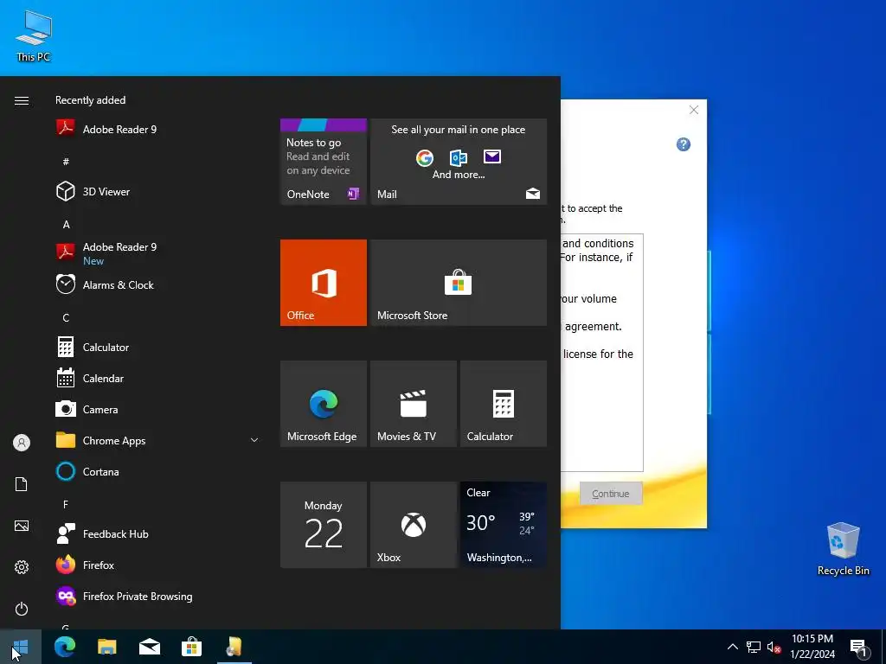Launch Calculator from the app list

pos(158,347)
